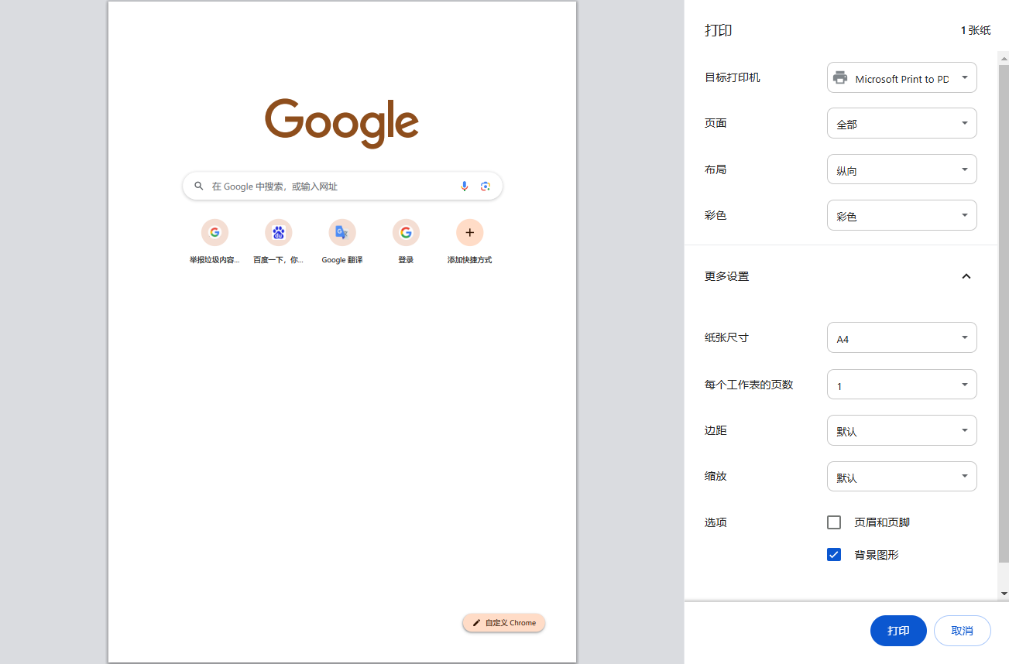Click the 添加快捷方式 plus icon
Viewport: 1009px width, 664px height.
point(470,232)
